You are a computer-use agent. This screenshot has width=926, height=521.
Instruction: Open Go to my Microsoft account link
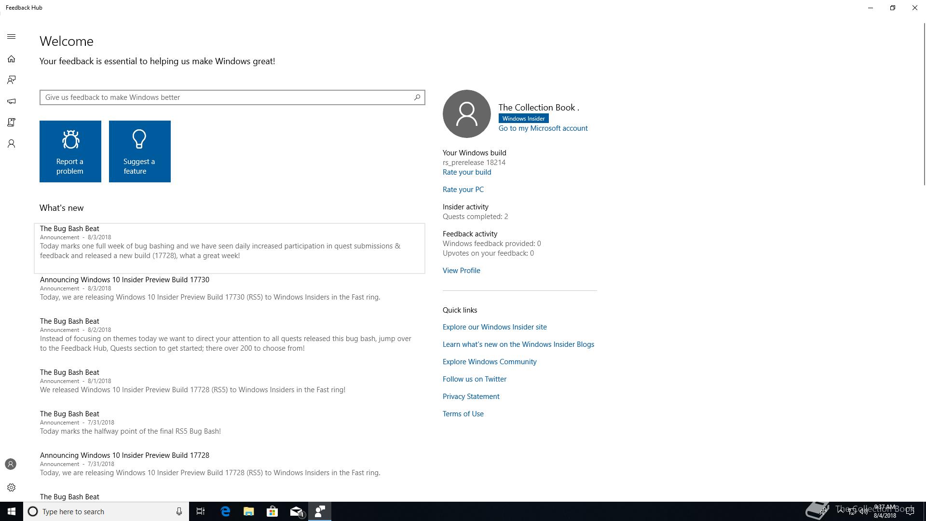coord(543,128)
